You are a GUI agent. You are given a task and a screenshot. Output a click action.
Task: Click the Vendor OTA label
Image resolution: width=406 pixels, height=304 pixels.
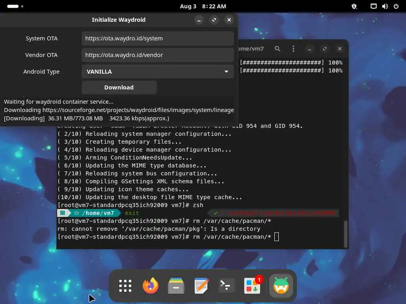41,55
